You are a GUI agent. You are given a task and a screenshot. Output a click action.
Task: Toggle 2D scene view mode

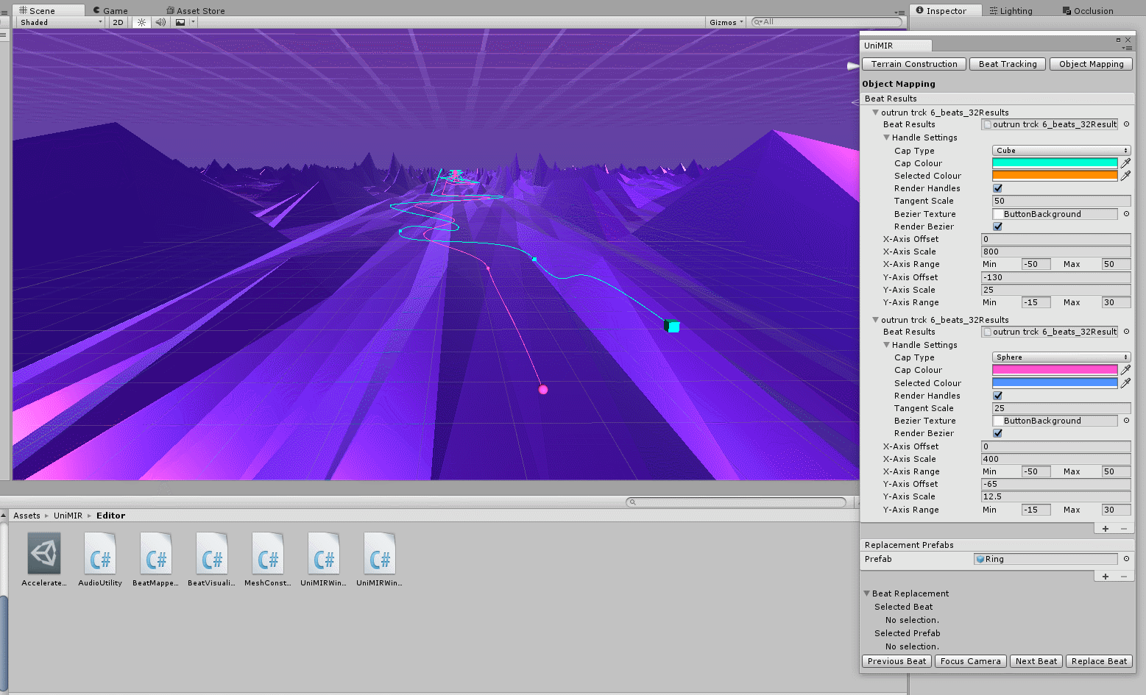click(118, 22)
